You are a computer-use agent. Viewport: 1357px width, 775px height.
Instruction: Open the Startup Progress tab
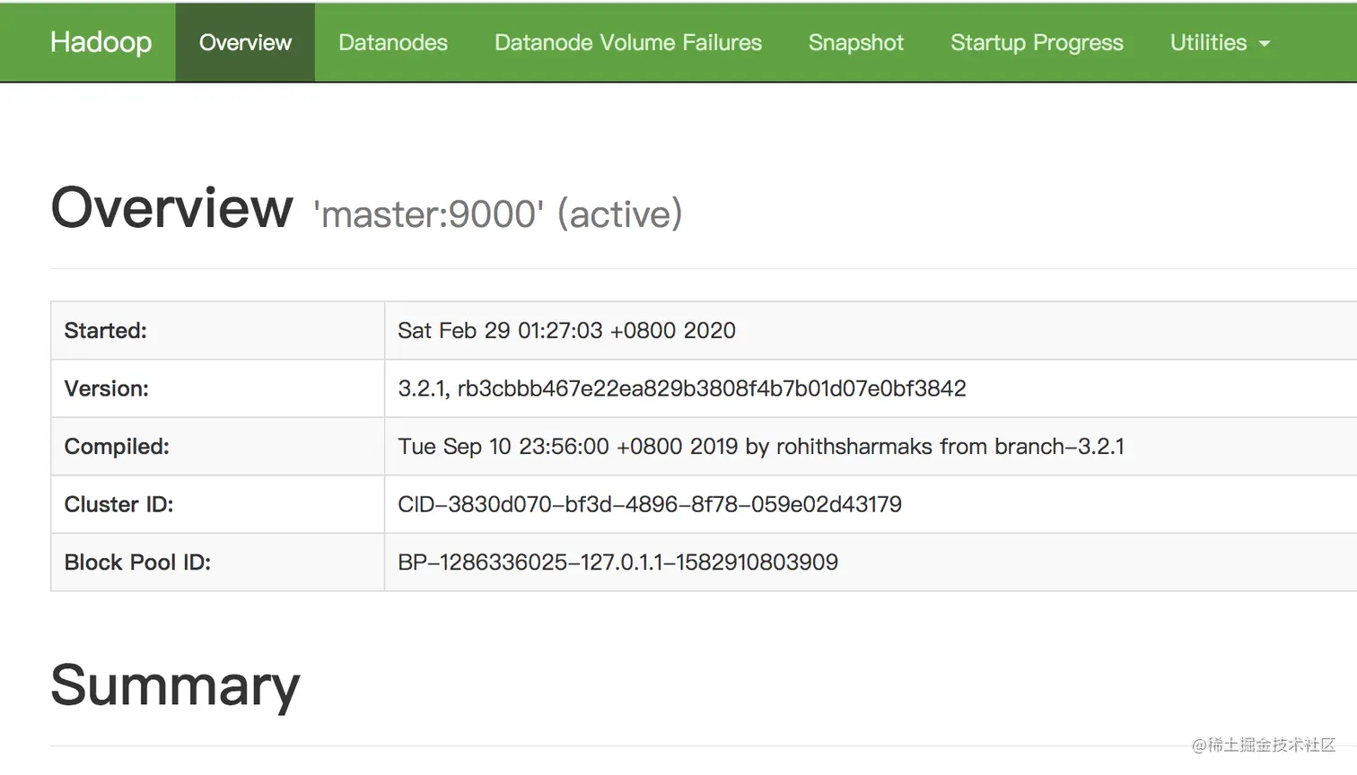(1037, 42)
